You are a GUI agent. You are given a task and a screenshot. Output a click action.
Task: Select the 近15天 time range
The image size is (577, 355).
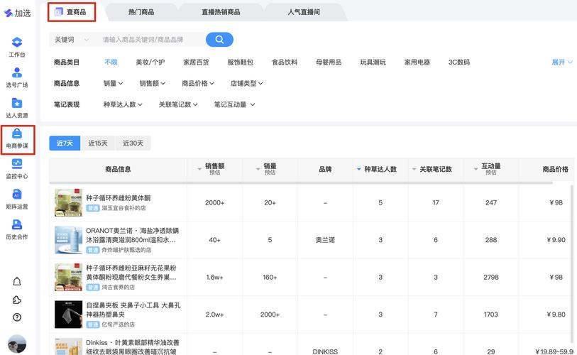point(98,143)
